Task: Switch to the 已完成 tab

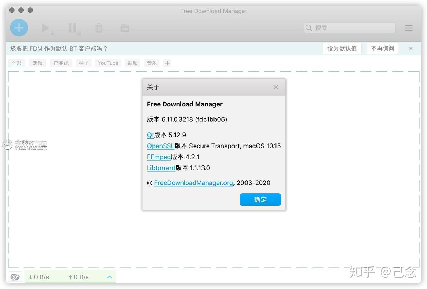Action: [60, 63]
